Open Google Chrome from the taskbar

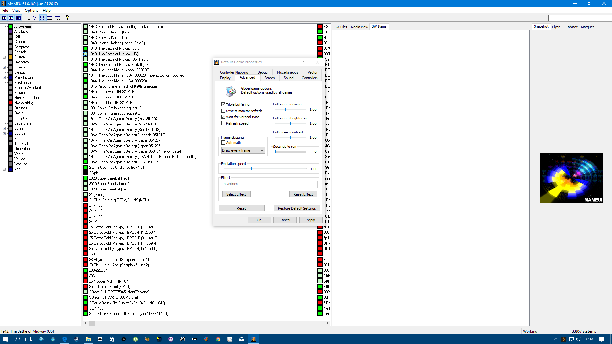[218, 339]
